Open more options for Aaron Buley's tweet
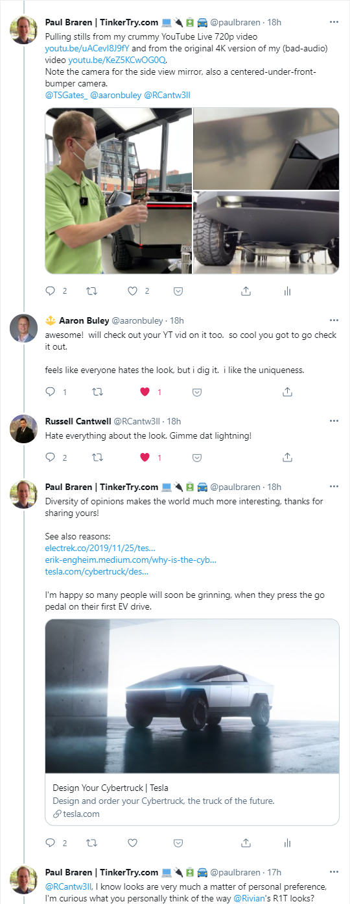Viewport: 350px width, 904px height. [334, 320]
